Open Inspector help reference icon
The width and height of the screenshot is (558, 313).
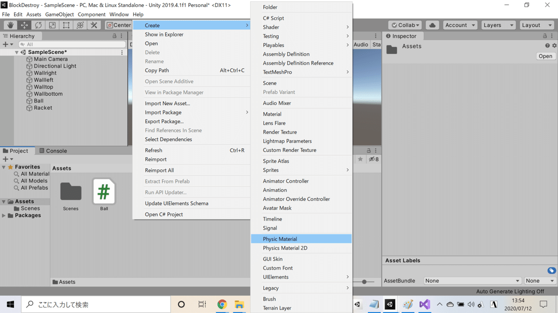tap(547, 46)
